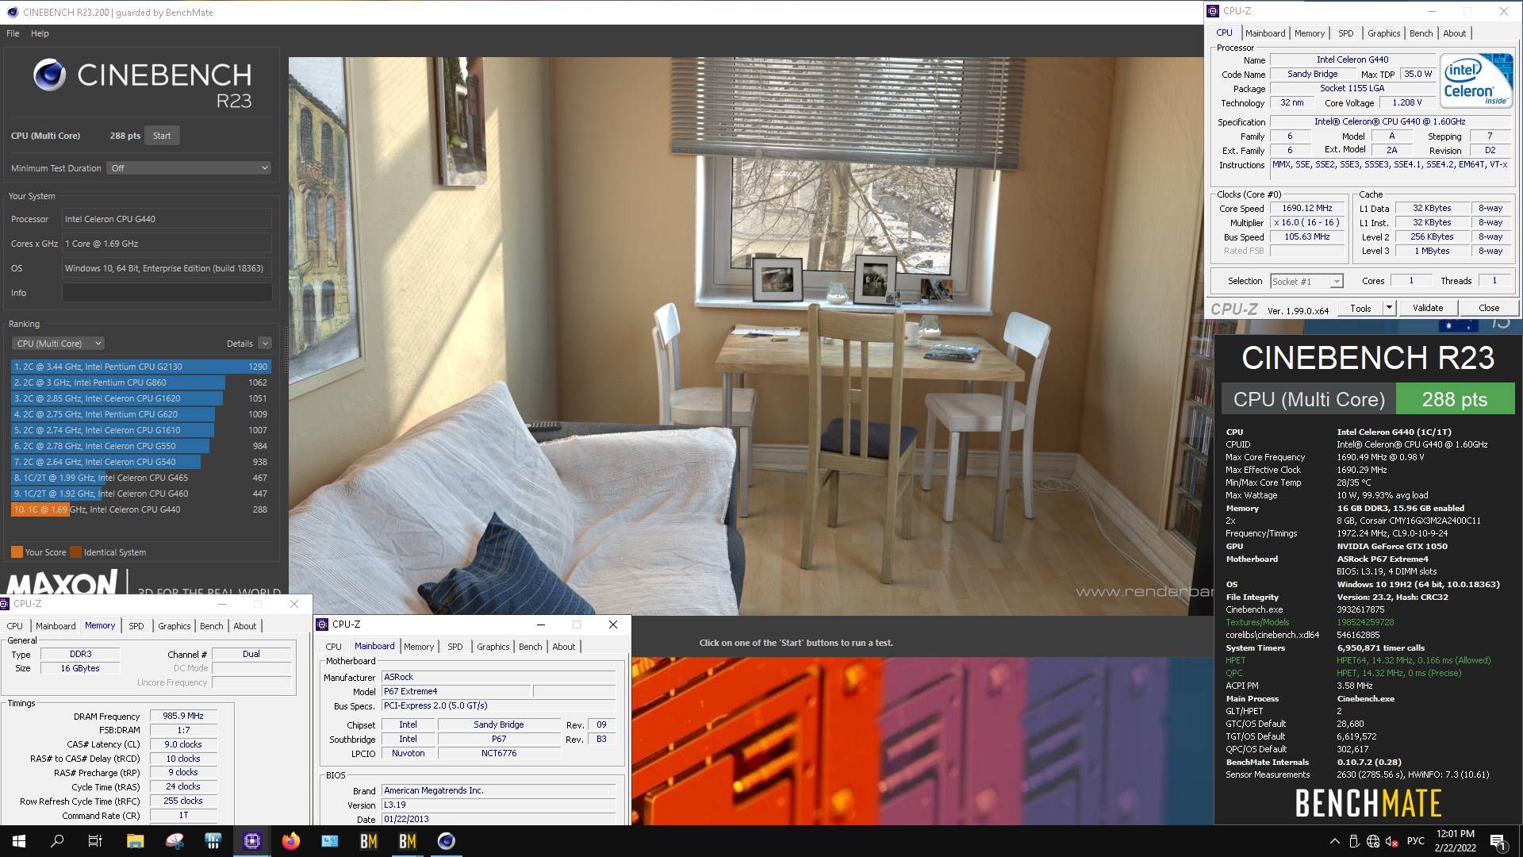The height and width of the screenshot is (857, 1523).
Task: Start the CPU (Multi Core) test
Action: [162, 136]
